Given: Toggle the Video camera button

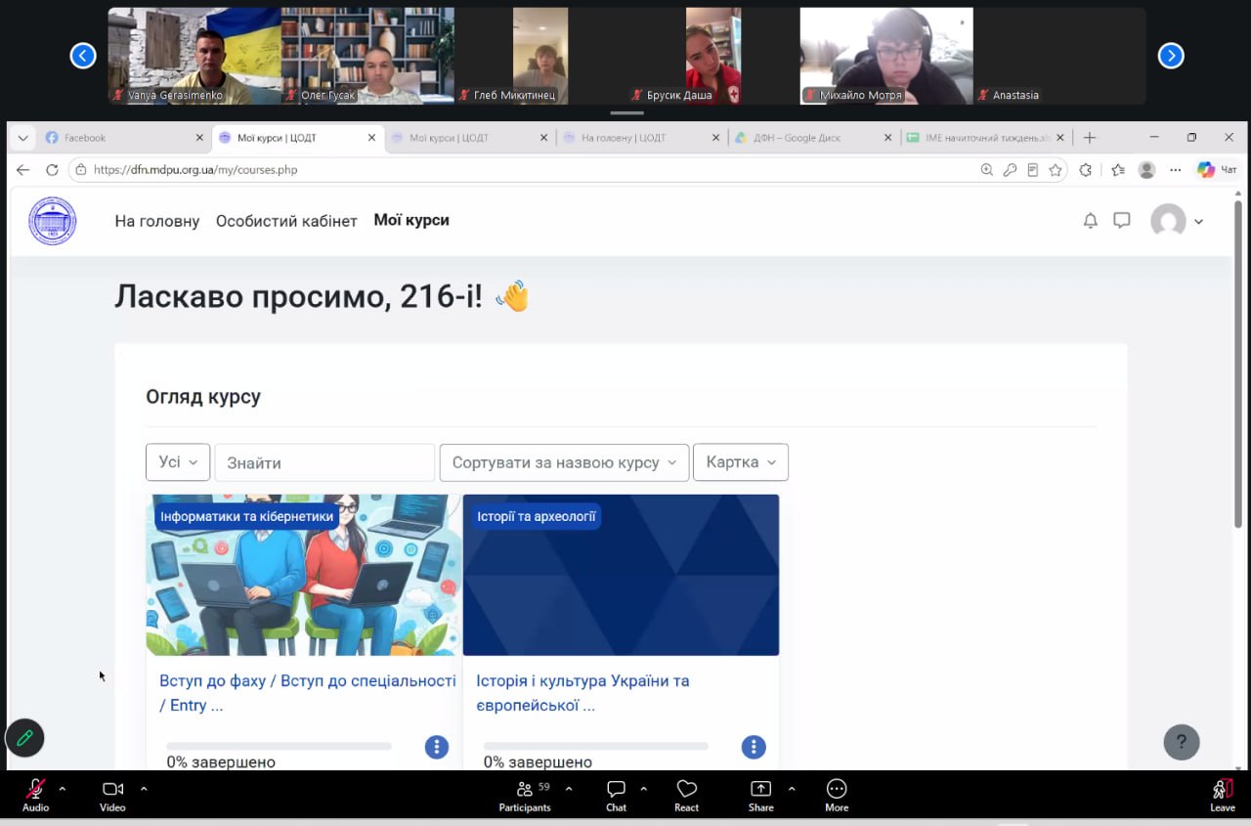Looking at the screenshot, I should tap(112, 795).
